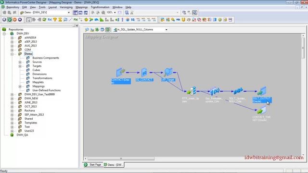Click the horizontal scrollbar under the canvas
Image resolution: width=308 pixels, height=173 pixels.
121,159
